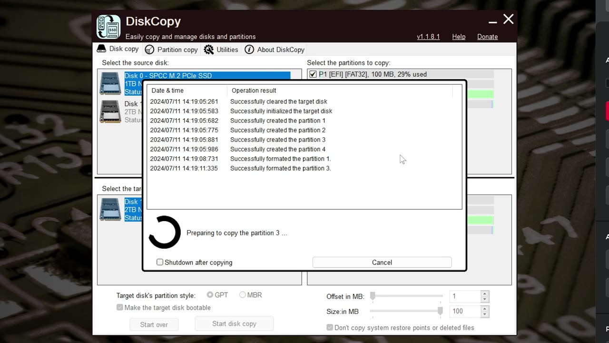Click 'Preparing to copy the partition 3' status
Viewport: 609px width, 343px height.
click(x=237, y=233)
